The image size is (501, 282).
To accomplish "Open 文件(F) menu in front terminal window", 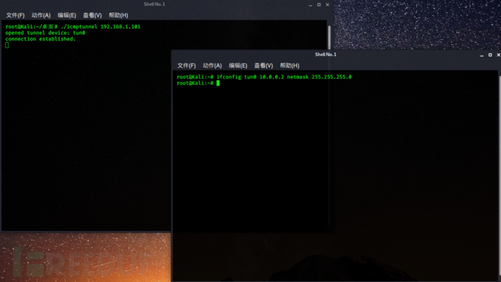I will click(x=187, y=65).
